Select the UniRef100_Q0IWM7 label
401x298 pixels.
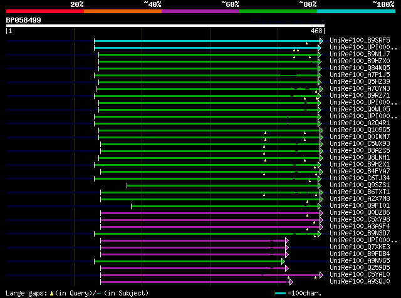pyautogui.click(x=360, y=136)
